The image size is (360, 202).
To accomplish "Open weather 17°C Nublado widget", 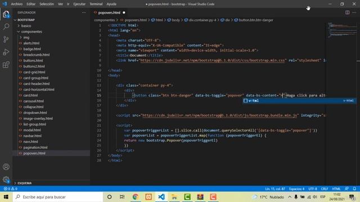I will click(268, 197).
